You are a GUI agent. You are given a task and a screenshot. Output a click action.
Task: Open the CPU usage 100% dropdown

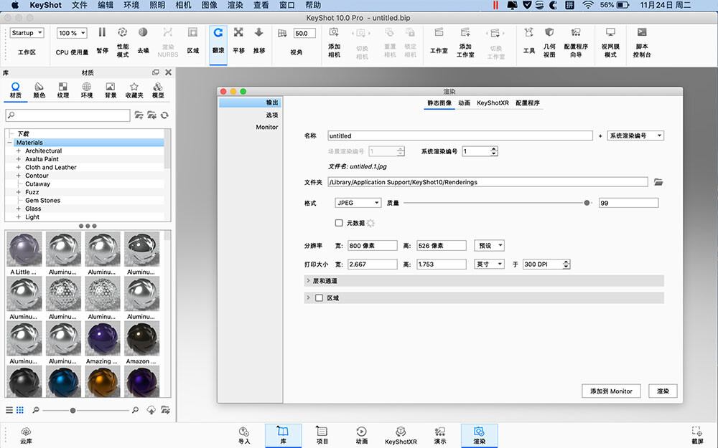72,33
